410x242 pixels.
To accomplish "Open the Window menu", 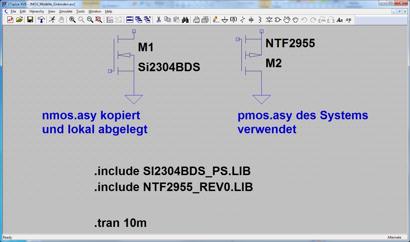I will (x=95, y=11).
